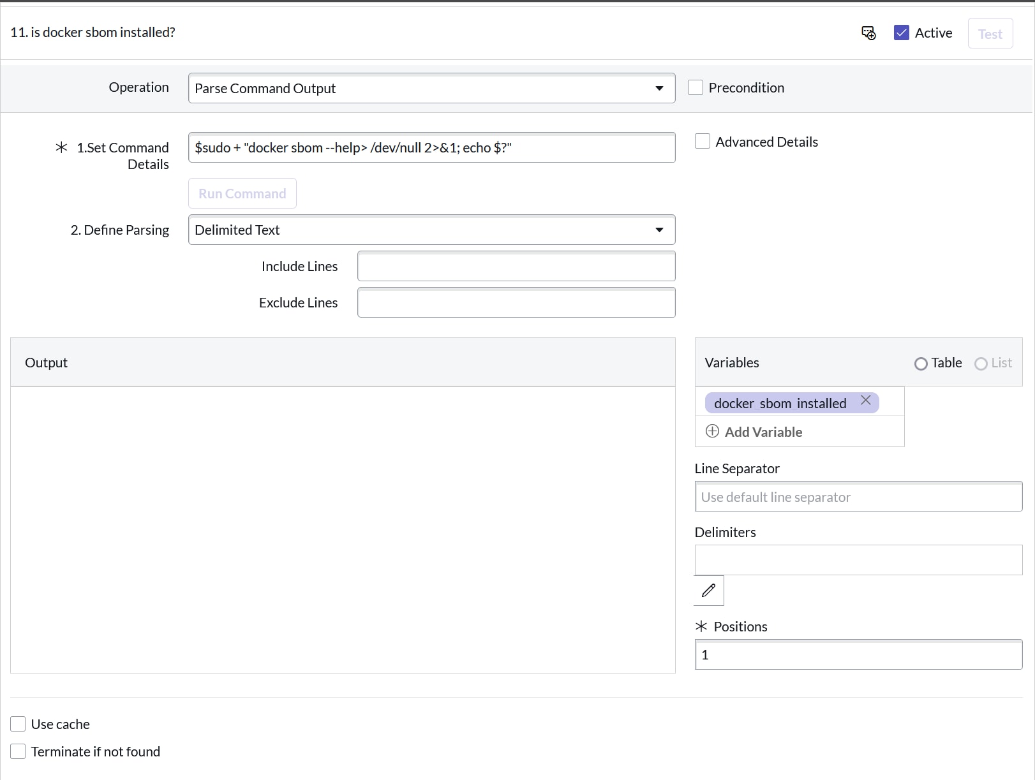
Task: Edit the Positions value field
Action: 858,654
